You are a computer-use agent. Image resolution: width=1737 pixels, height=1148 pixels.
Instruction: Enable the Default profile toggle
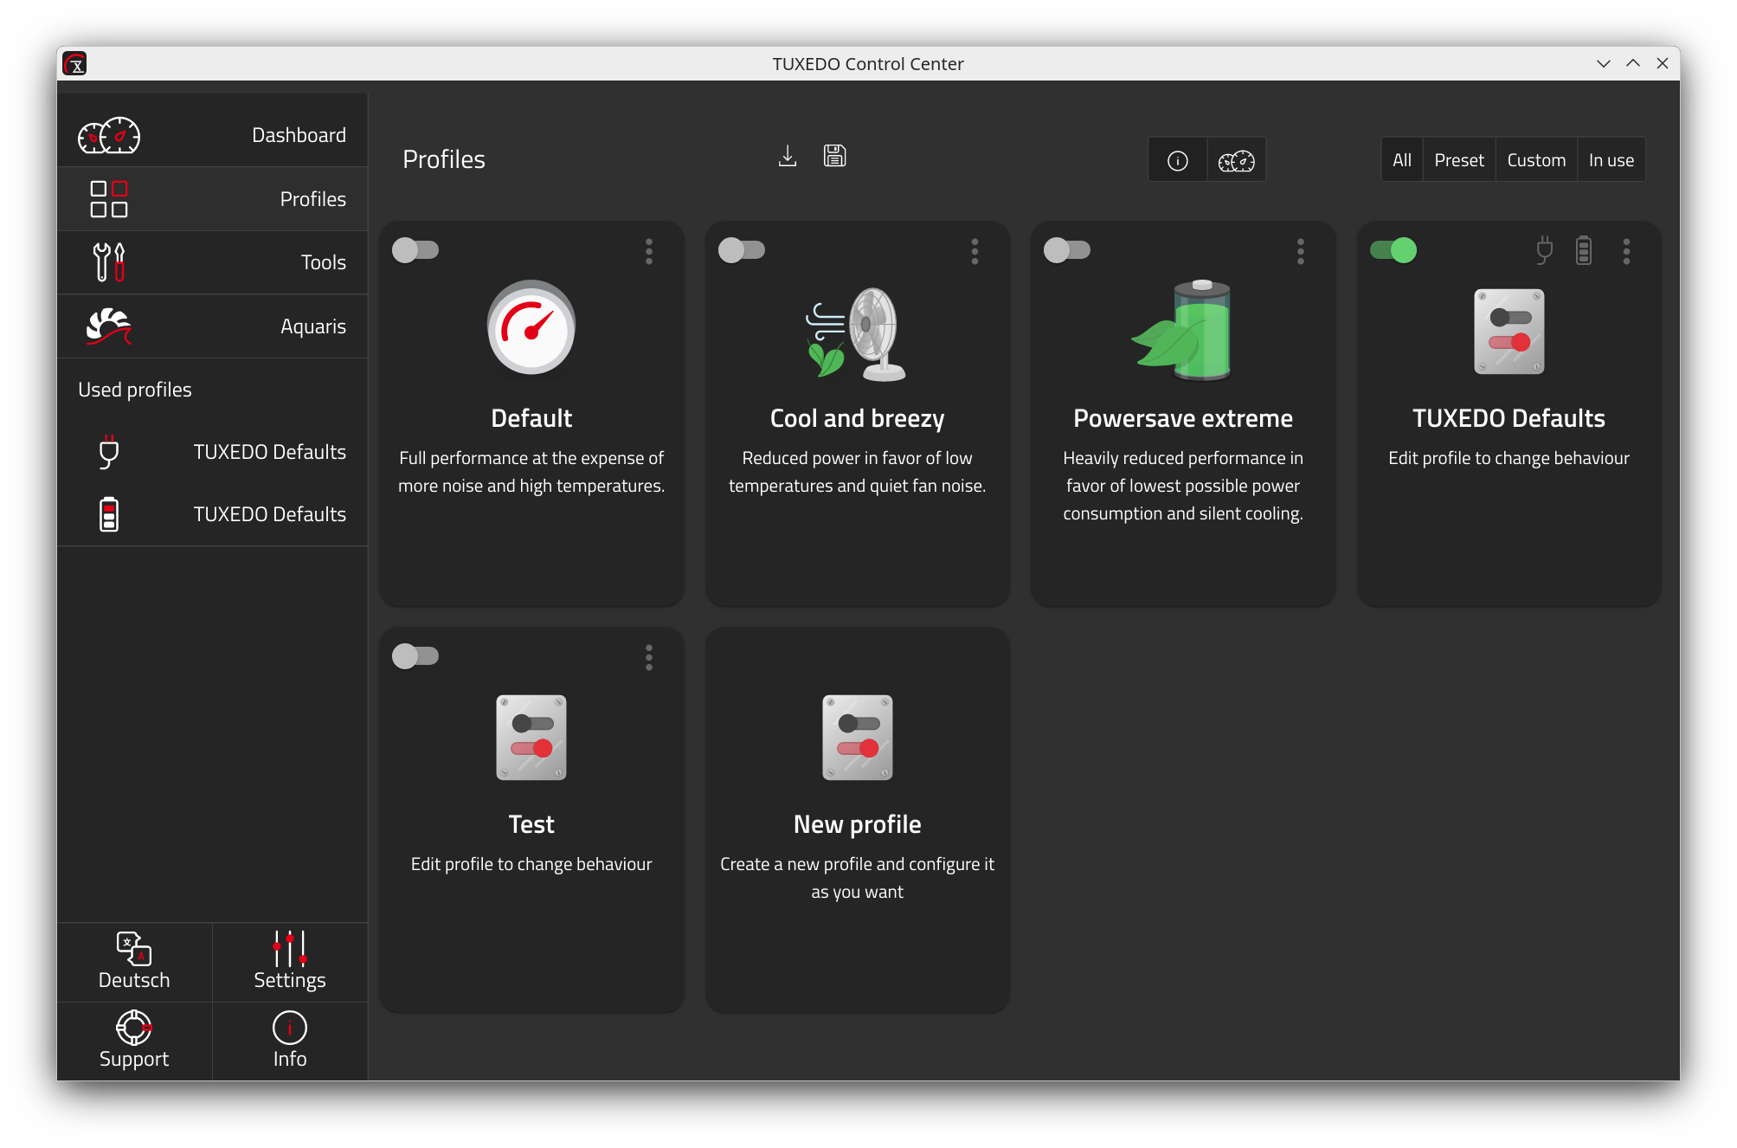point(415,250)
